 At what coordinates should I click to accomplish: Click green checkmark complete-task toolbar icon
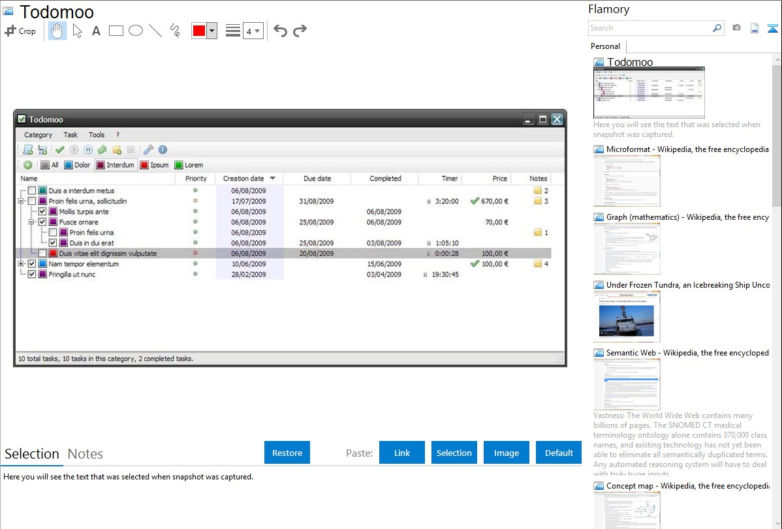tap(60, 149)
